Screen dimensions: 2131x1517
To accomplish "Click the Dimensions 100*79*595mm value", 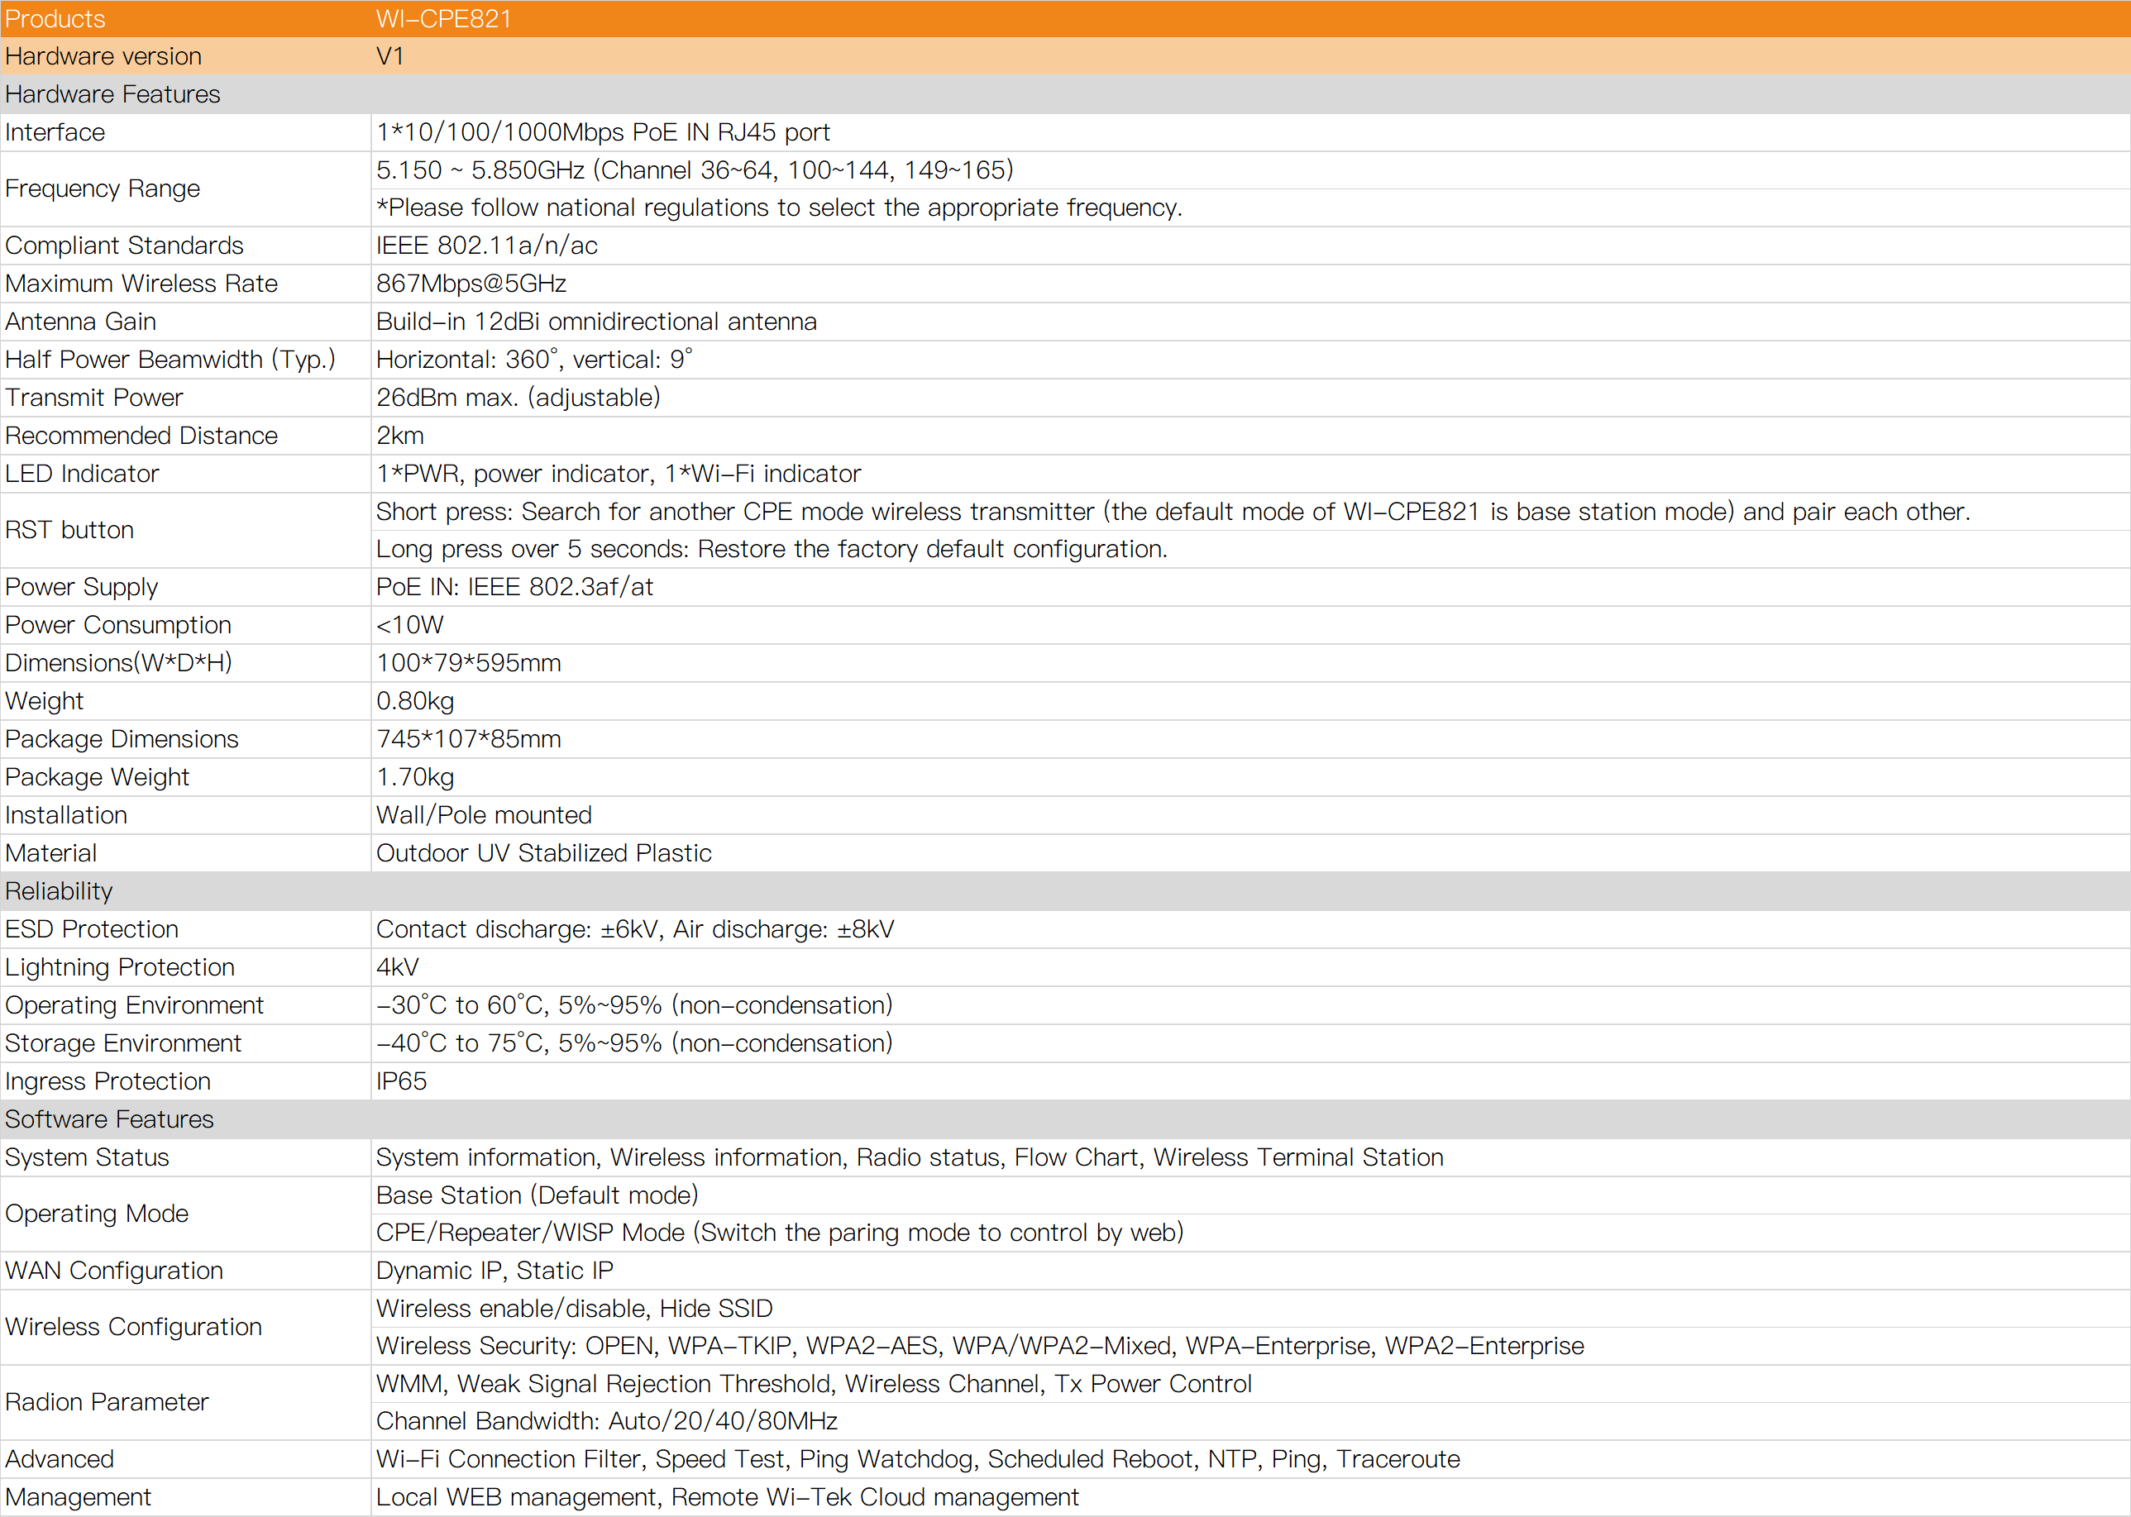I will tap(468, 663).
